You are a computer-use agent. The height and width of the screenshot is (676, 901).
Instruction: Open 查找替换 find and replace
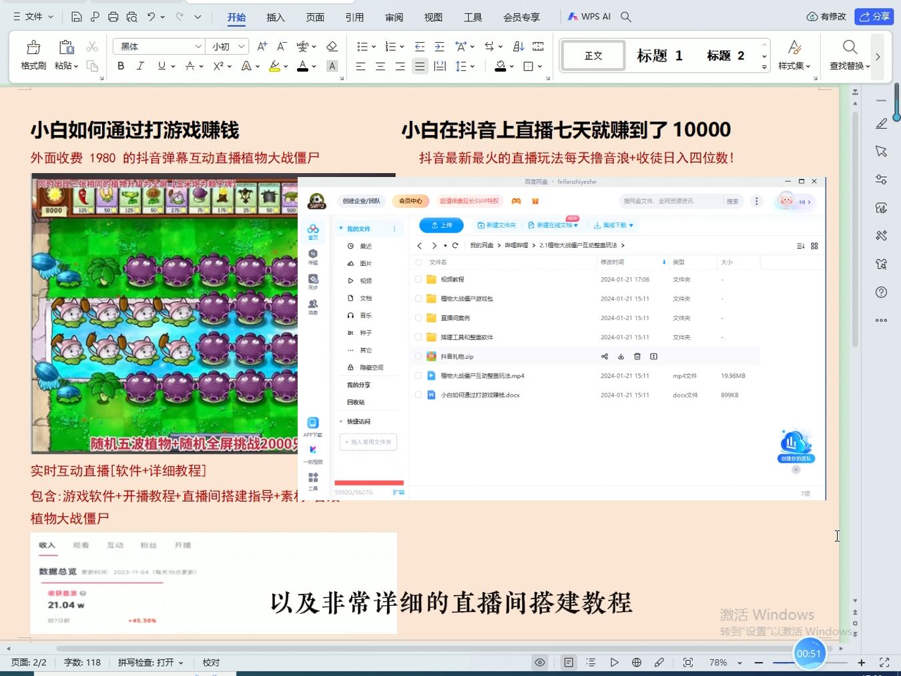850,55
